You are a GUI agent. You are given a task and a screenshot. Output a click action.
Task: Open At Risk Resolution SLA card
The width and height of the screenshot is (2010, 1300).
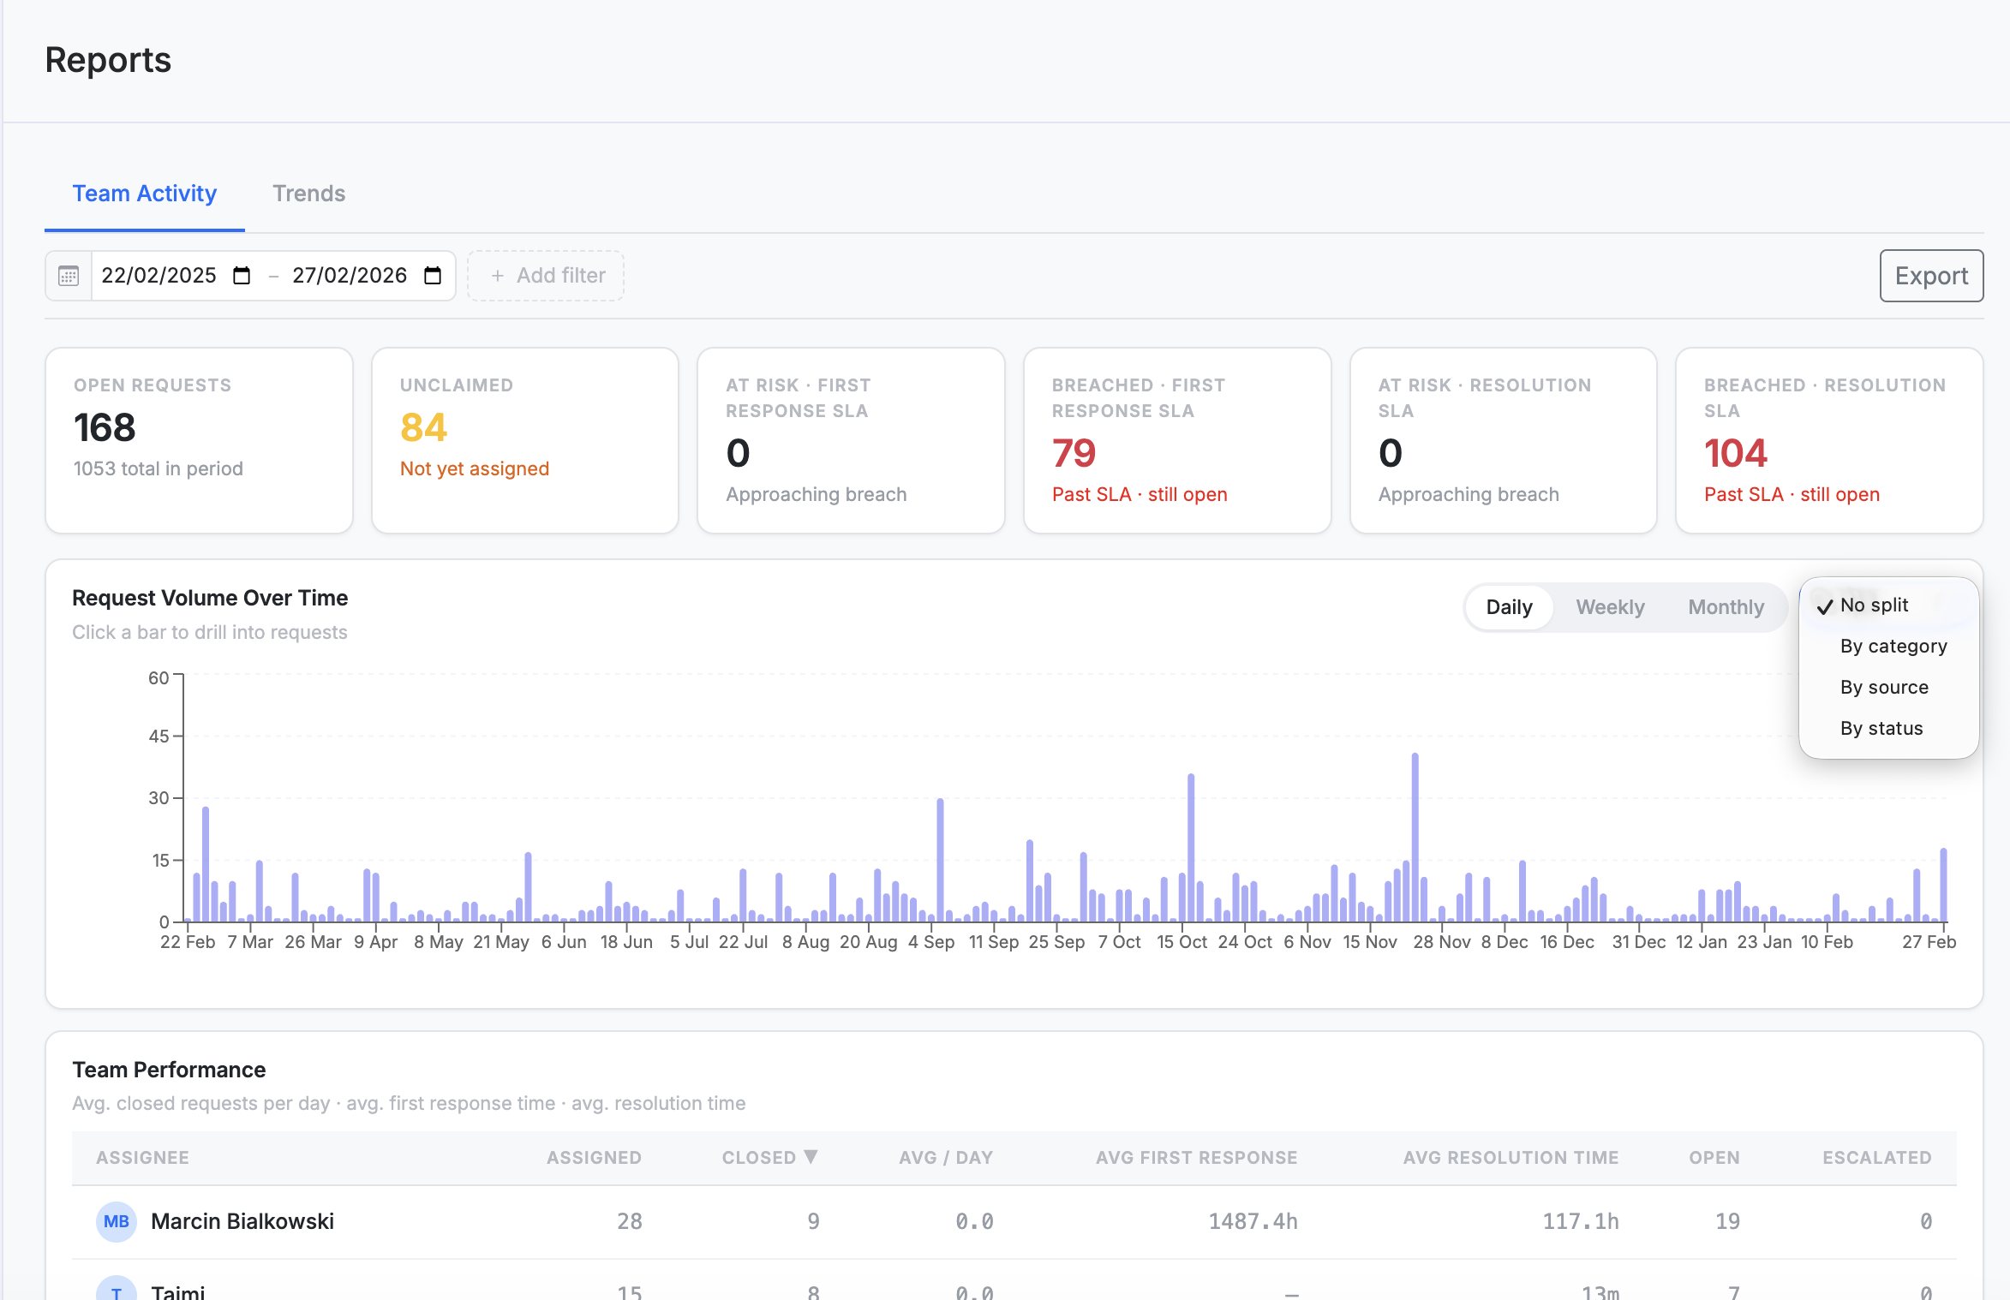pyautogui.click(x=1503, y=440)
